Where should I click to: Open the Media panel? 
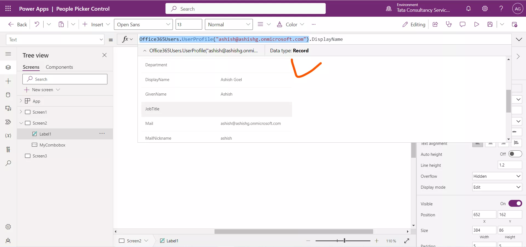(x=8, y=109)
